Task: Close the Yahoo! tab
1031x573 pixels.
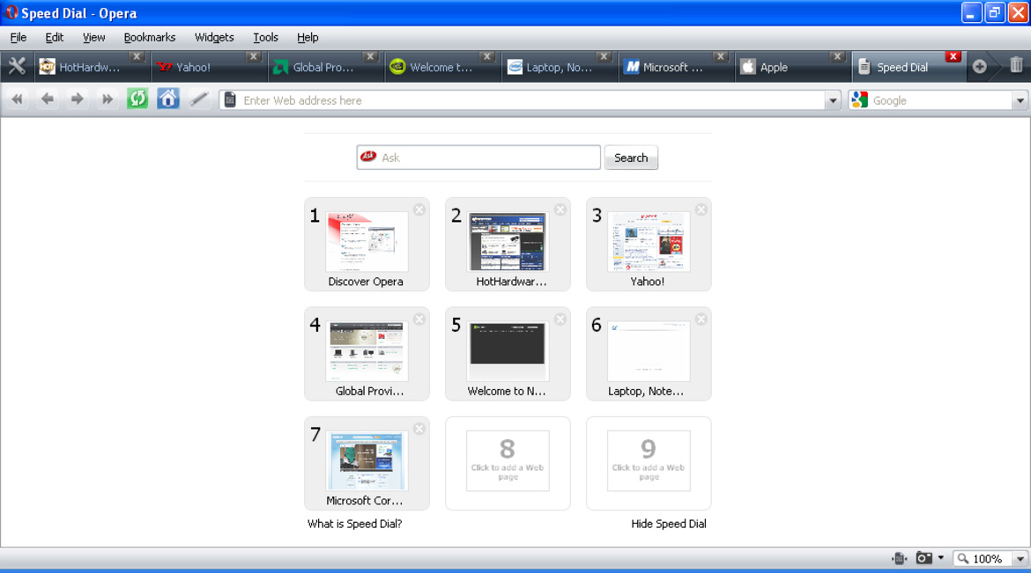Action: (253, 56)
